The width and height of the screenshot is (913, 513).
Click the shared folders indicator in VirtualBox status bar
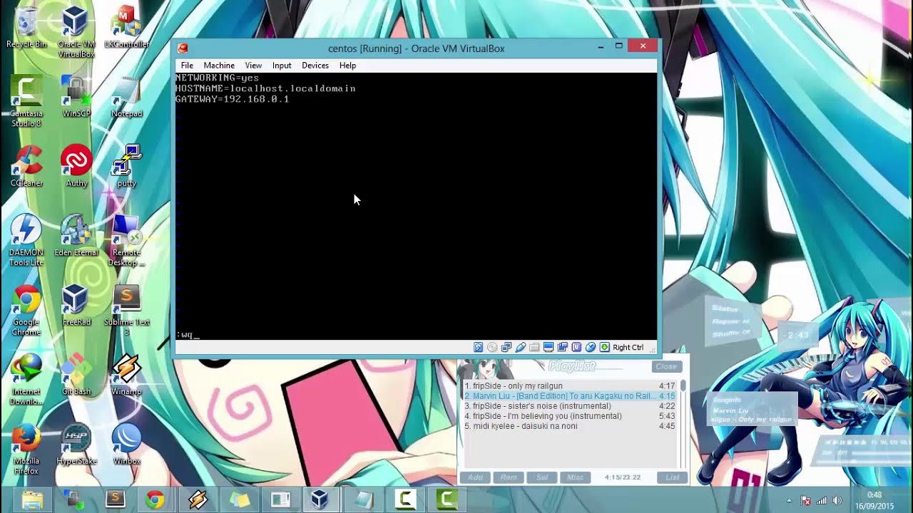coord(534,347)
